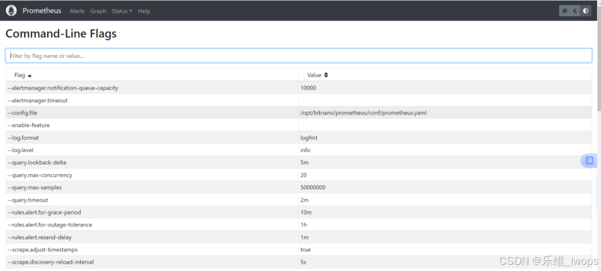Click the Prometheus brand title

click(x=42, y=11)
